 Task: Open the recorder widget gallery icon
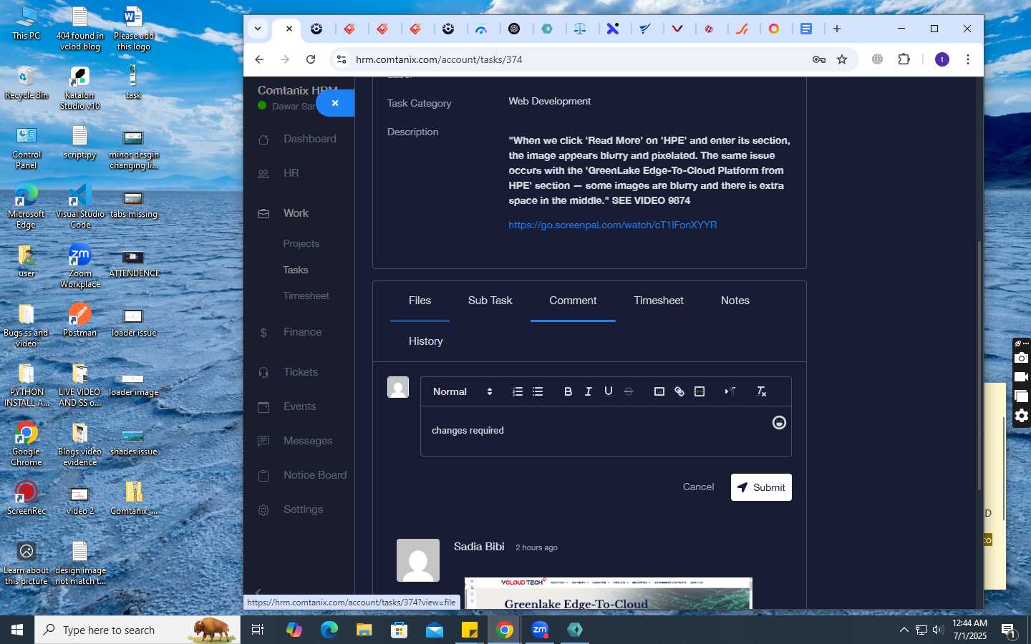[1022, 396]
